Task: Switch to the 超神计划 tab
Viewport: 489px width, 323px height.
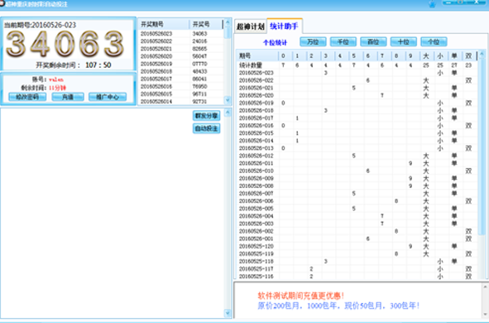Action: (x=251, y=27)
